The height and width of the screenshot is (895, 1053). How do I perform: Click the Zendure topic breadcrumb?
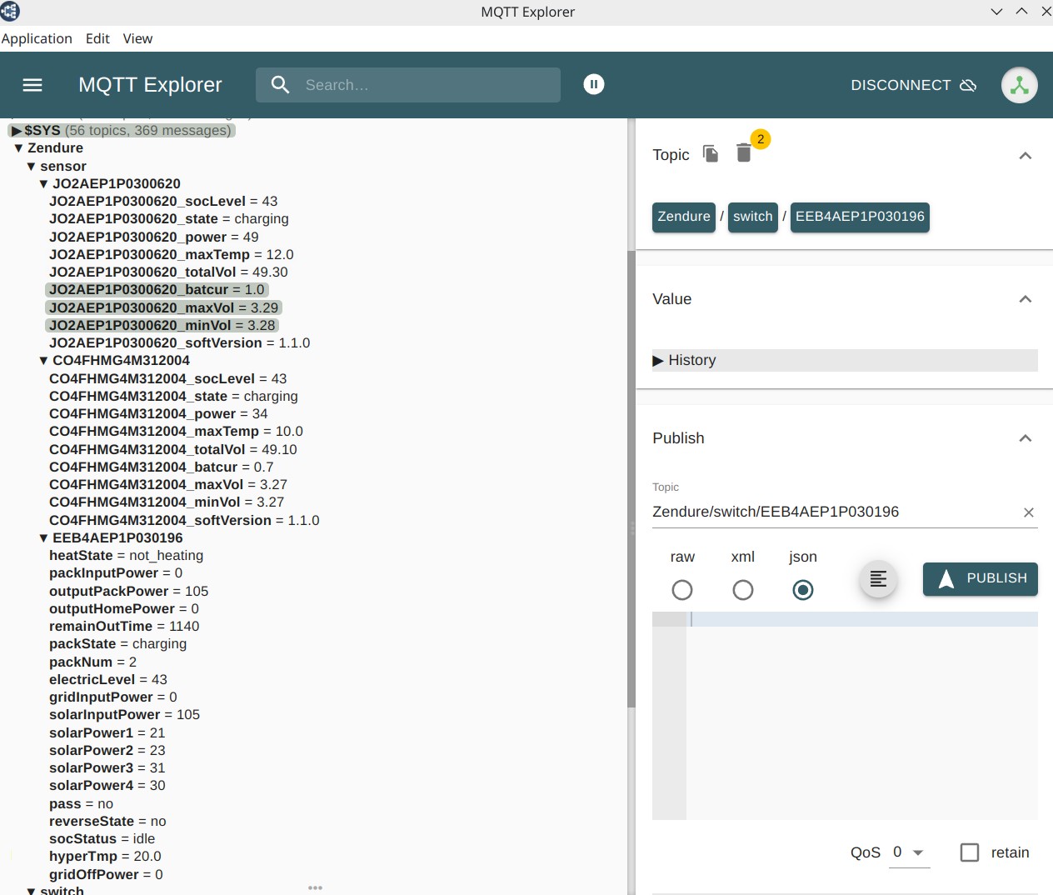coord(684,217)
